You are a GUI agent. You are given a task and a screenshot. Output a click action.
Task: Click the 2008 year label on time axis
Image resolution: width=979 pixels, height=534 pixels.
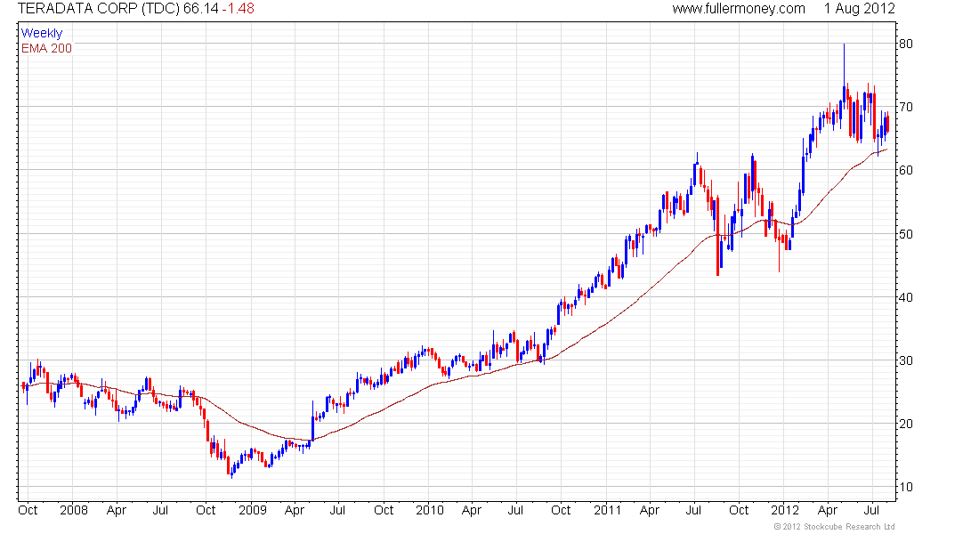pyautogui.click(x=74, y=510)
